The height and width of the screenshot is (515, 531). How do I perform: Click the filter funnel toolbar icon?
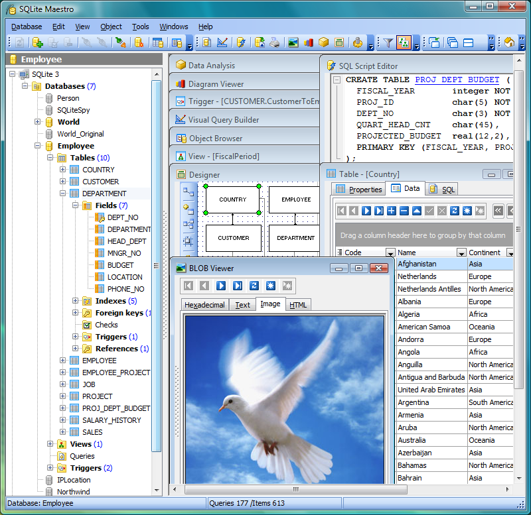pos(388,42)
